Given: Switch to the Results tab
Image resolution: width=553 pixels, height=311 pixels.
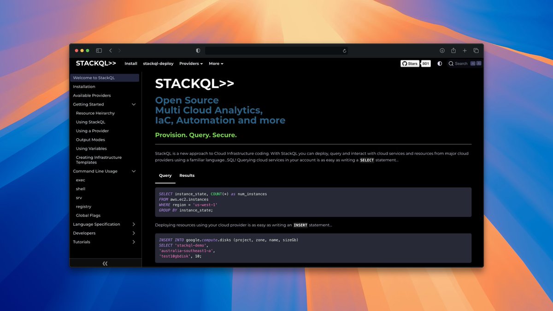Looking at the screenshot, I should 187,176.
